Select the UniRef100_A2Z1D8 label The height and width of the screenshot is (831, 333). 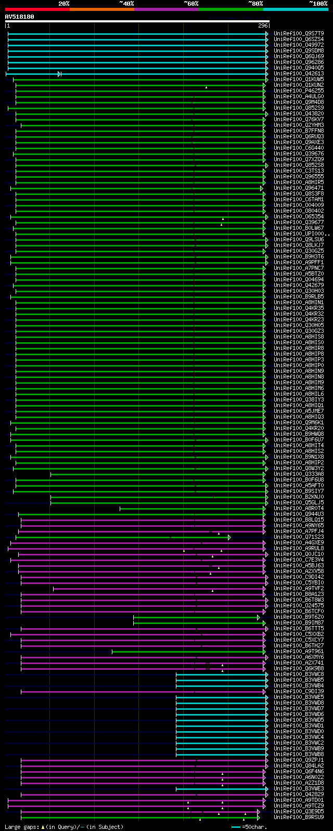pyautogui.click(x=299, y=783)
